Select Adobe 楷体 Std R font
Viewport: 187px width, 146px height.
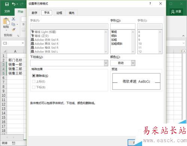[45, 48]
